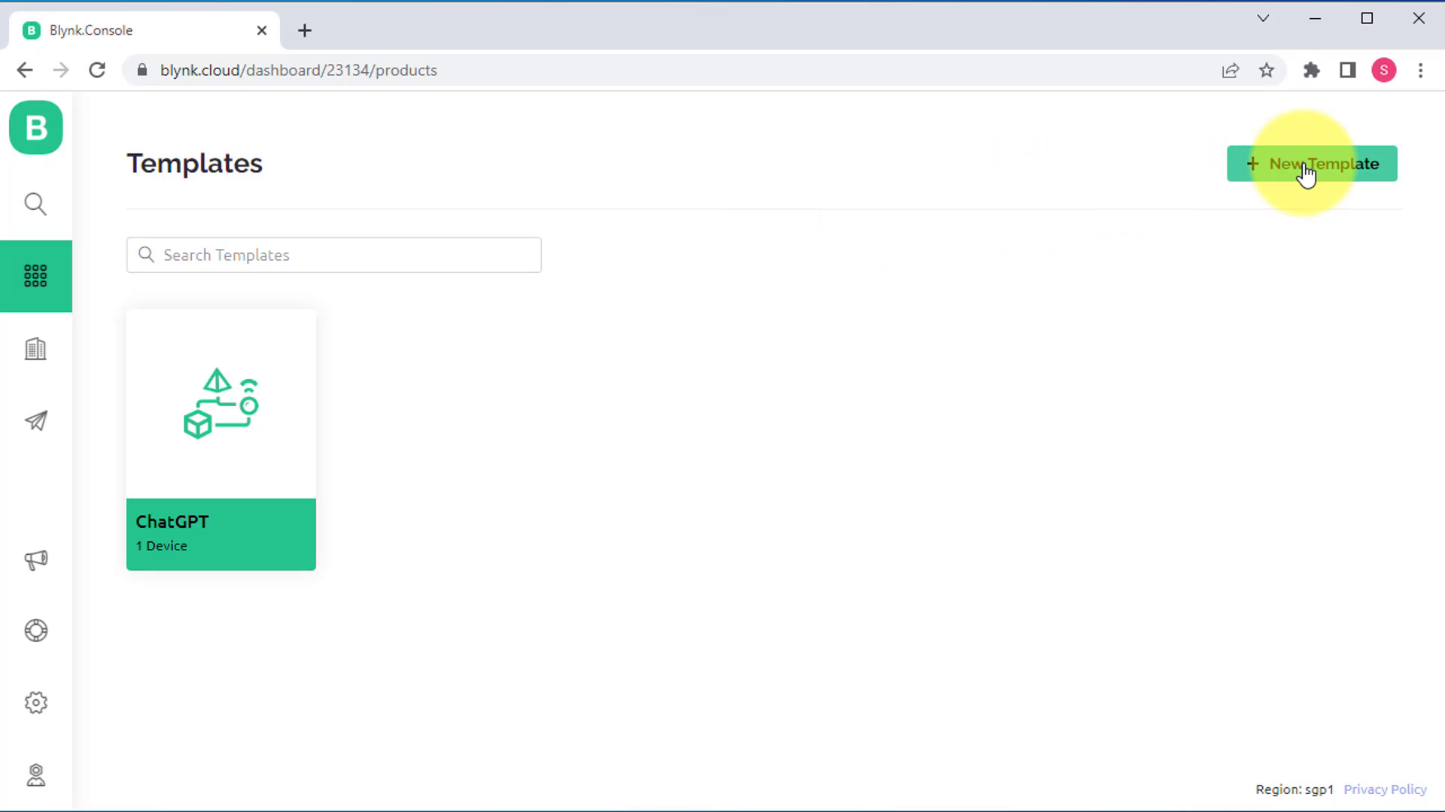This screenshot has width=1445, height=812.
Task: Click the browser forward arrow
Action: pyautogui.click(x=61, y=70)
